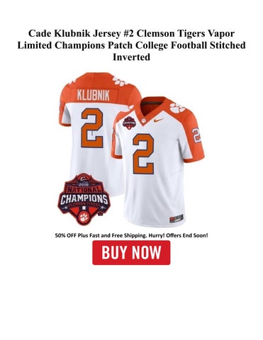
Task: Click the large orange 2 on front jersey
Action: click(143, 154)
